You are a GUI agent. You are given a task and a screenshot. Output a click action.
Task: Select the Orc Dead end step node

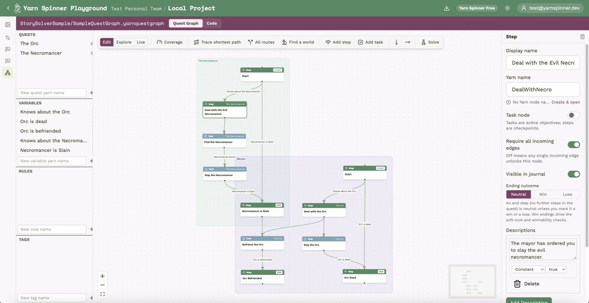[364, 276]
